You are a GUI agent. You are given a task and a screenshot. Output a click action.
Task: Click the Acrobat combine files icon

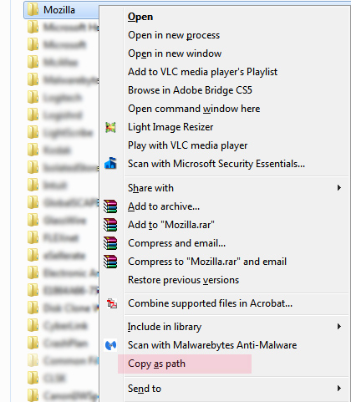[112, 303]
